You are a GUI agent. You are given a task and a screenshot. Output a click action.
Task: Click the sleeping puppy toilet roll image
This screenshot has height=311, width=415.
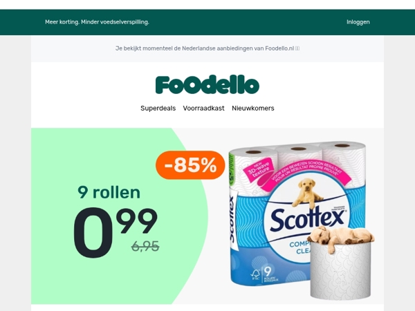click(342, 262)
